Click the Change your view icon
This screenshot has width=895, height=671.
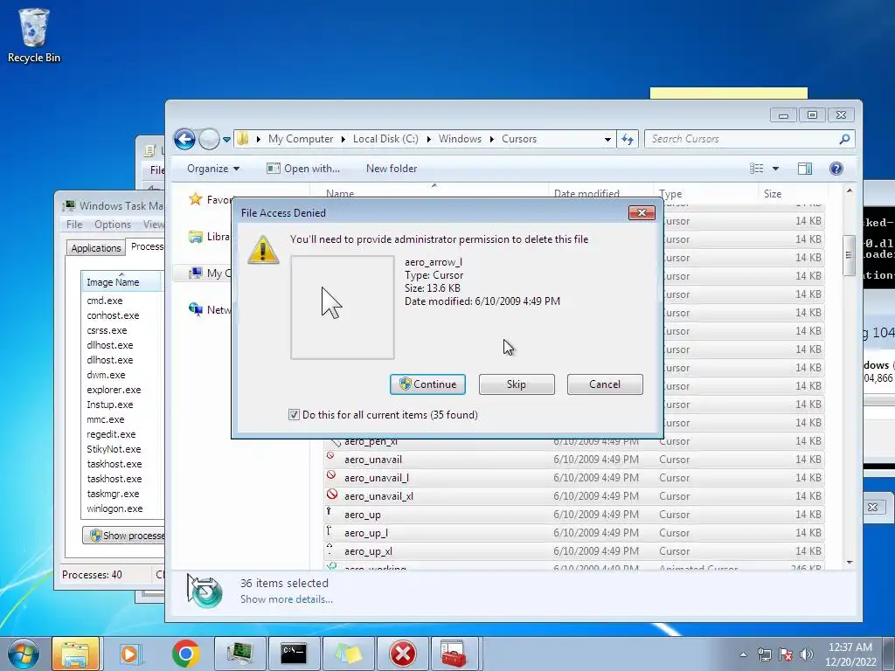pos(756,169)
